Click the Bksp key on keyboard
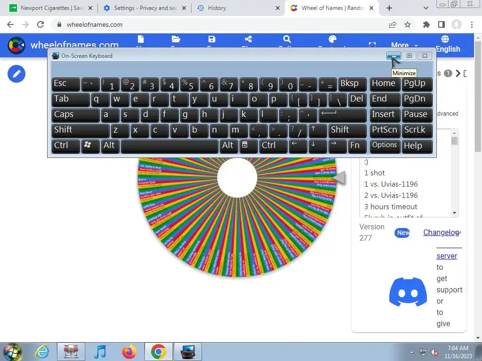 pos(353,84)
